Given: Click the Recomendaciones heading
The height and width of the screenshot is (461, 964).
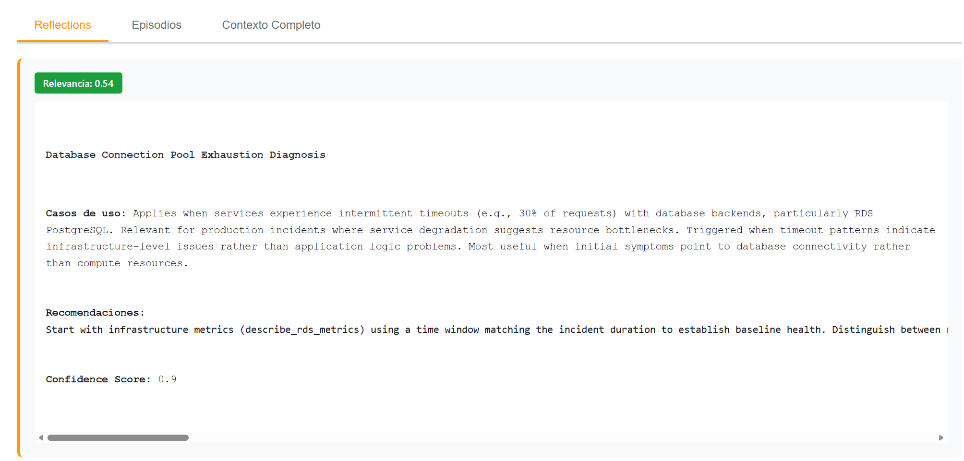Looking at the screenshot, I should 95,312.
